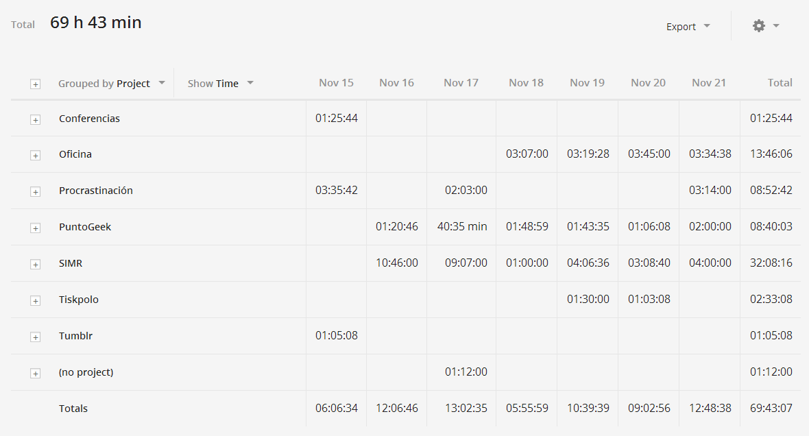Click plus icon next to Tumblr
809x436 pixels.
click(35, 337)
